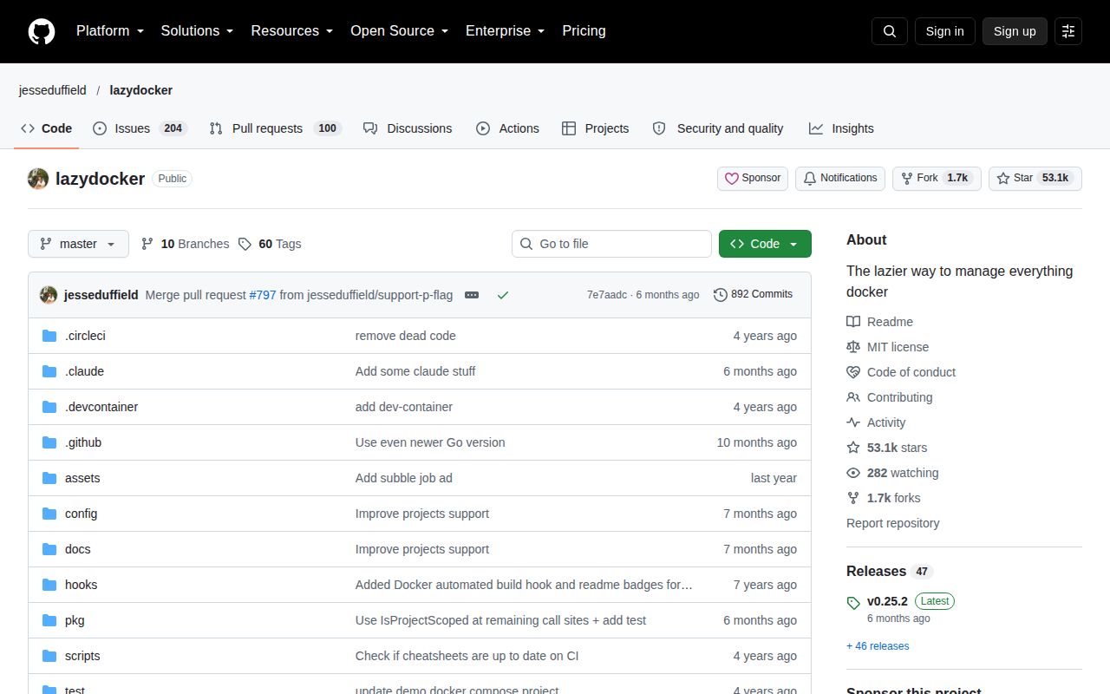This screenshot has width=1110, height=694.
Task: Open the Activity link in the About sidebar
Action: (x=876, y=422)
